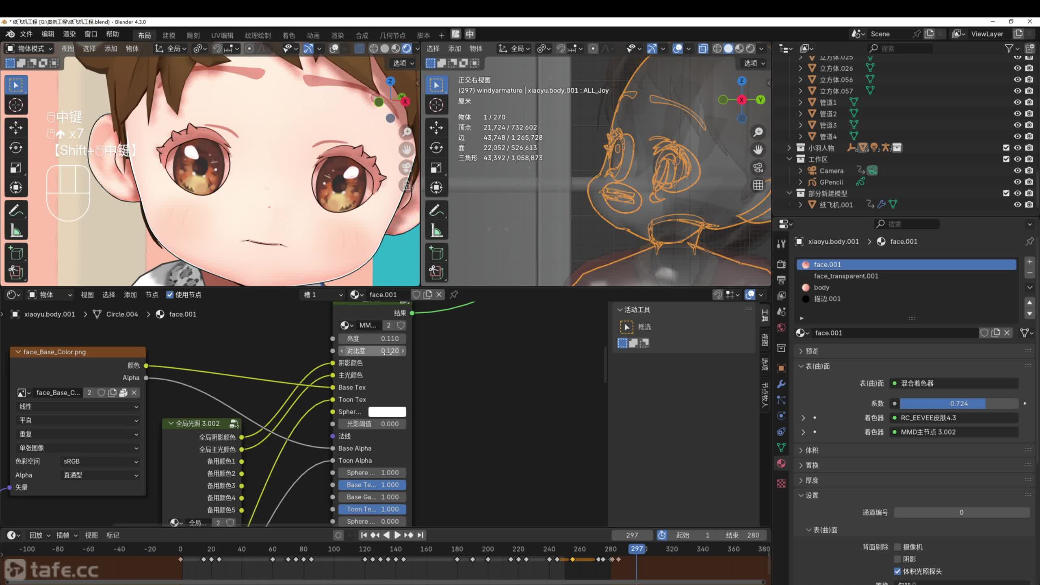Open Render properties tab

(x=781, y=264)
